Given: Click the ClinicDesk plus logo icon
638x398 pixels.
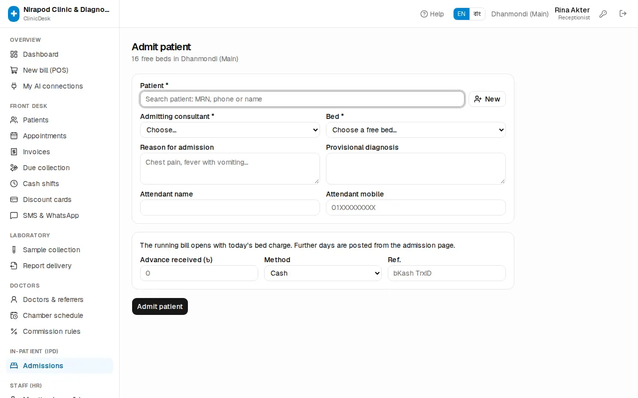Looking at the screenshot, I should tap(13, 14).
